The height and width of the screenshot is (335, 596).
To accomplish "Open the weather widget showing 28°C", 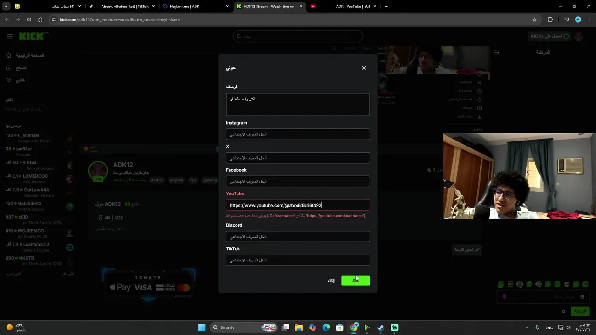I will click(x=16, y=328).
